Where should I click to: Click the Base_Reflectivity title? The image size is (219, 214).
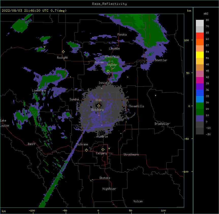click(x=109, y=4)
